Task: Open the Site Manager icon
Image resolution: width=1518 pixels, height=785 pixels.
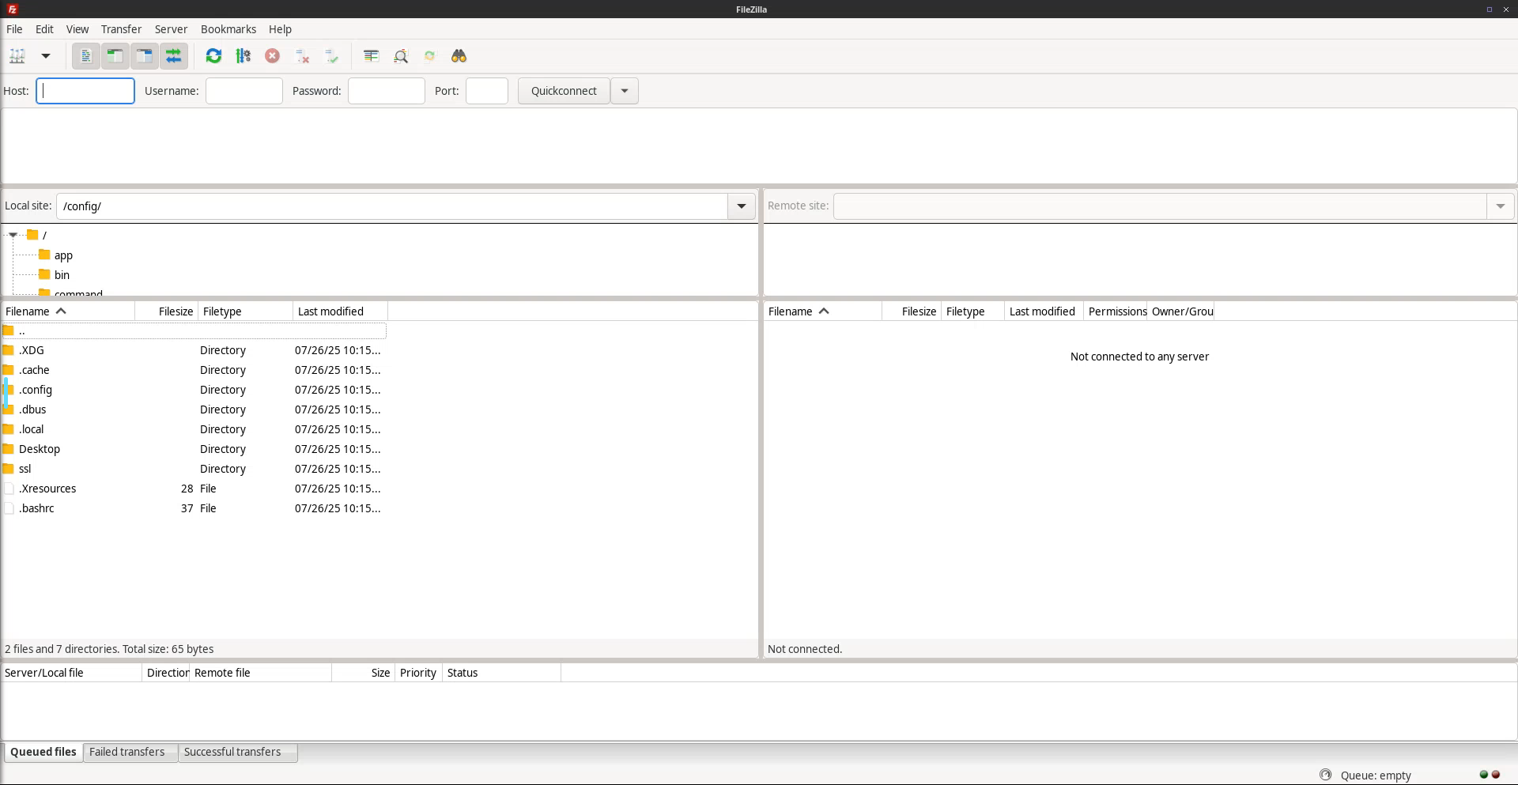Action: [x=17, y=56]
